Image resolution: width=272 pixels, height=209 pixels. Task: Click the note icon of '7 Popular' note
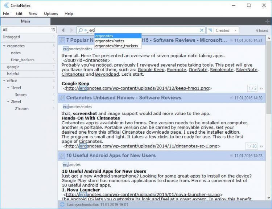point(62,40)
